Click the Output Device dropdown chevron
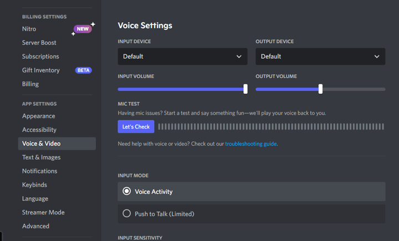Screen dimensions: 399x241 point(377,57)
